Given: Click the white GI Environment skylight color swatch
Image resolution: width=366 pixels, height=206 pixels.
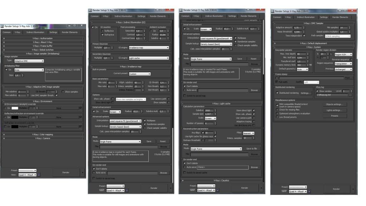Looking at the screenshot, I should (15, 108).
